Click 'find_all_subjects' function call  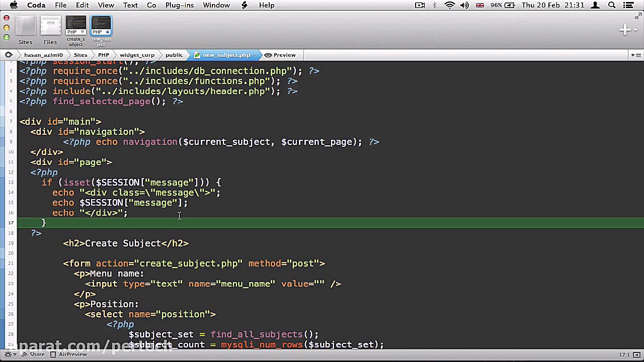tap(257, 334)
